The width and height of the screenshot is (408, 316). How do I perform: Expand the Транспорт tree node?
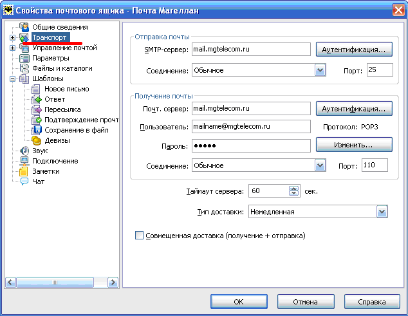[12, 37]
